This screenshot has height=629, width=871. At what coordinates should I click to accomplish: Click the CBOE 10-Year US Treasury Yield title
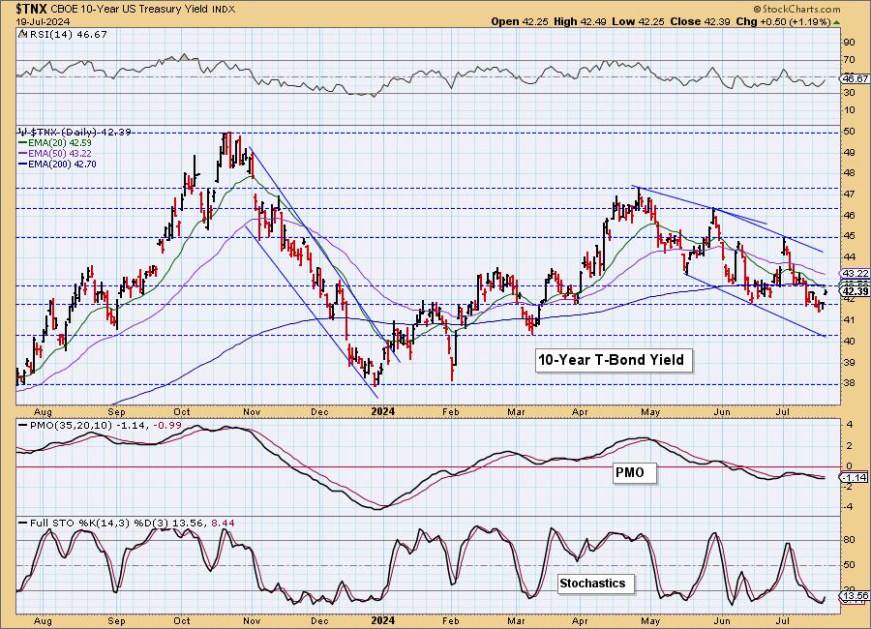coord(130,10)
